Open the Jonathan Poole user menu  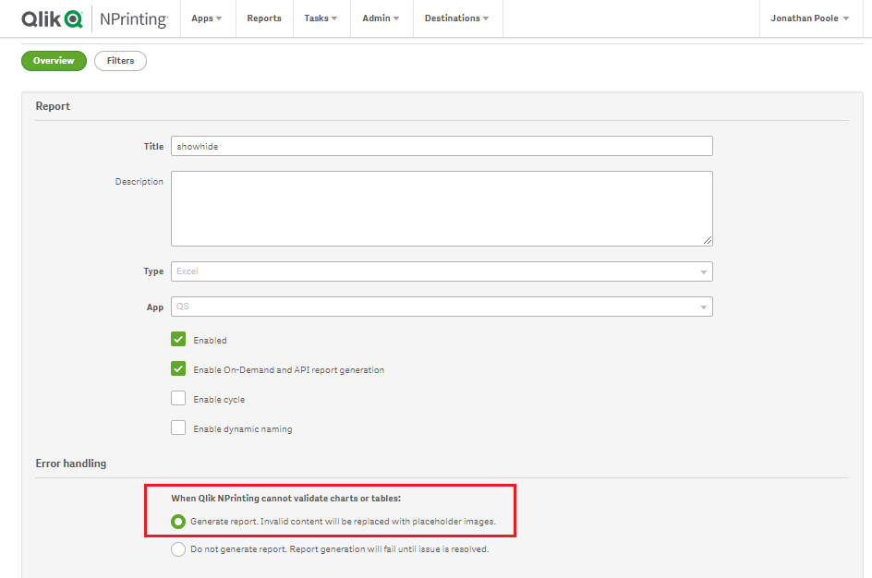point(810,18)
